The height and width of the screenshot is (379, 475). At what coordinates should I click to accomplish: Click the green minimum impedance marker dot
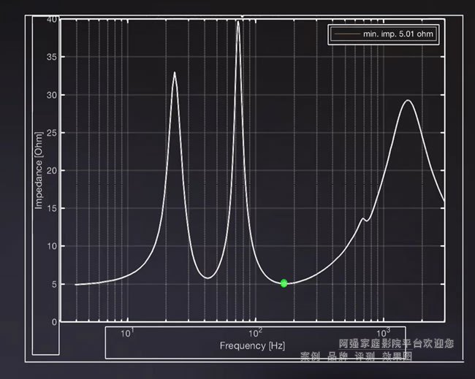tap(284, 283)
